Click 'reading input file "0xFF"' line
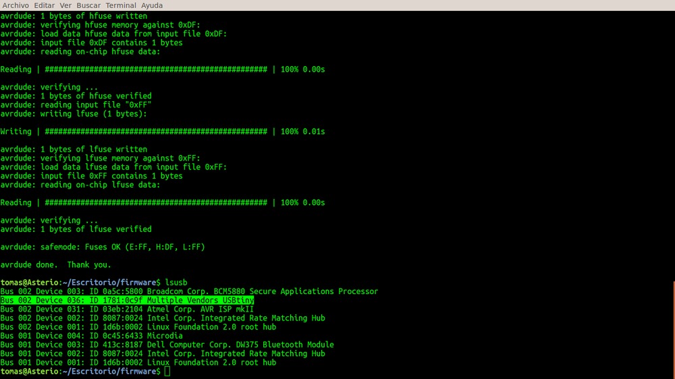Image resolution: width=675 pixels, height=379 pixels. [76, 105]
